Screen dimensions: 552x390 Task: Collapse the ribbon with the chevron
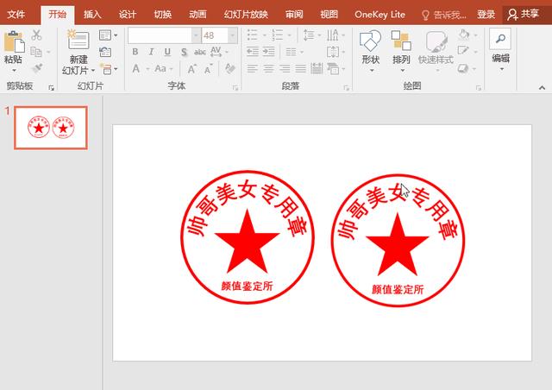click(543, 89)
